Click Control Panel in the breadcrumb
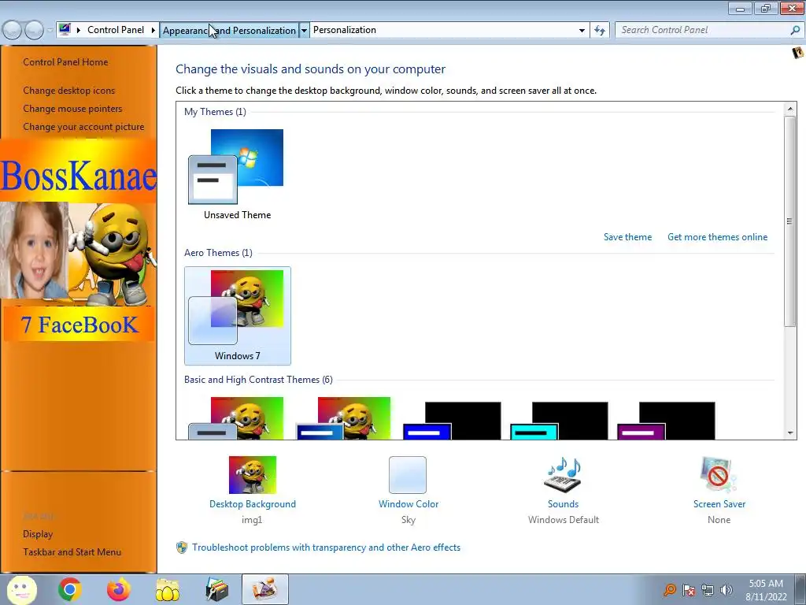Viewport: 806px width, 605px height. coord(116,30)
